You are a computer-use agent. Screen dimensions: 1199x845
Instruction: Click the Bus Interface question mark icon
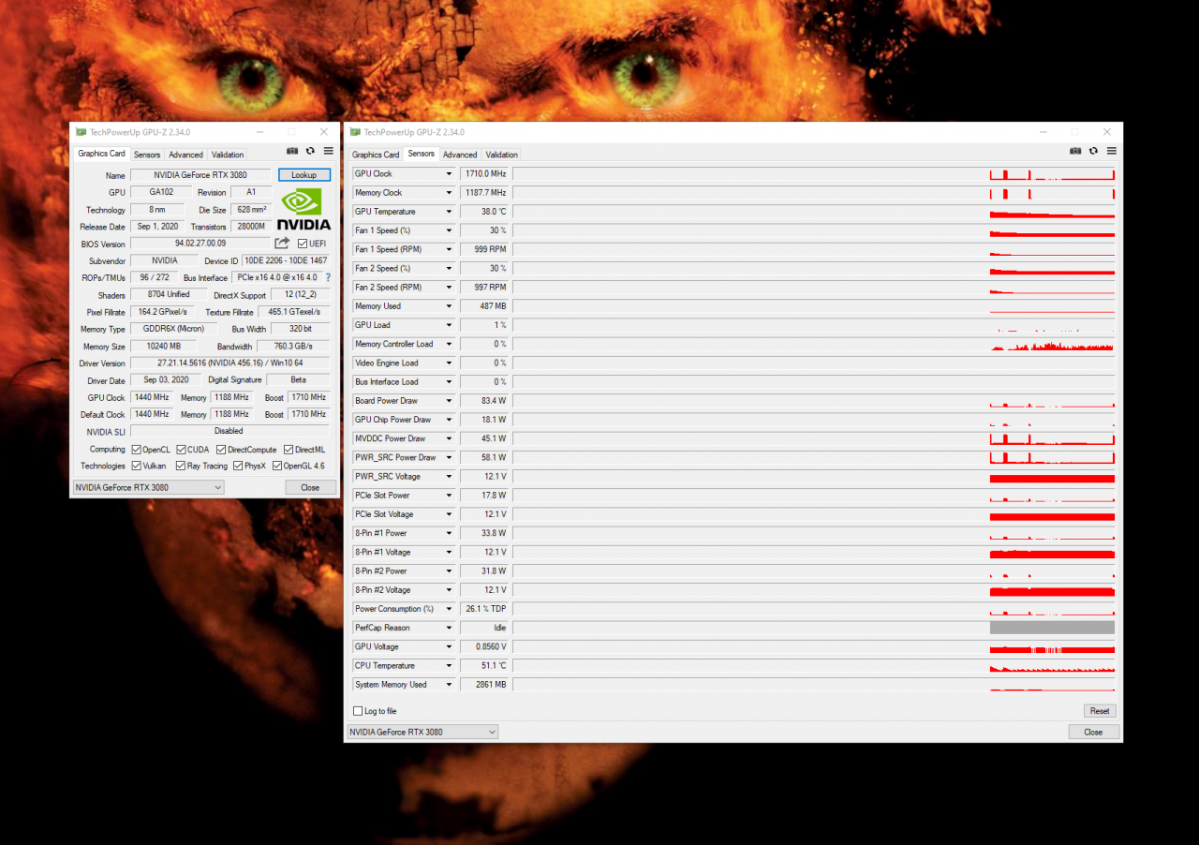[x=328, y=277]
